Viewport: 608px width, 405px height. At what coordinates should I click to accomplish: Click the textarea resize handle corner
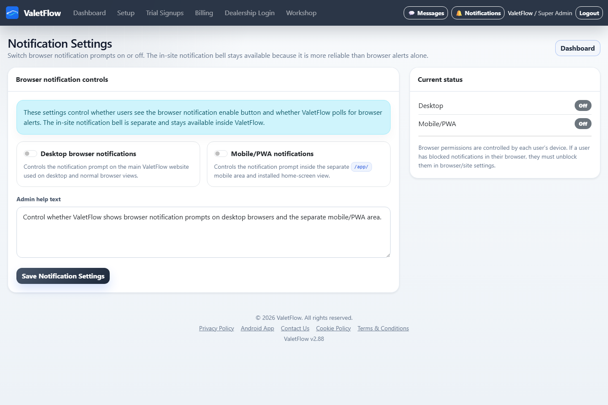pyautogui.click(x=388, y=255)
